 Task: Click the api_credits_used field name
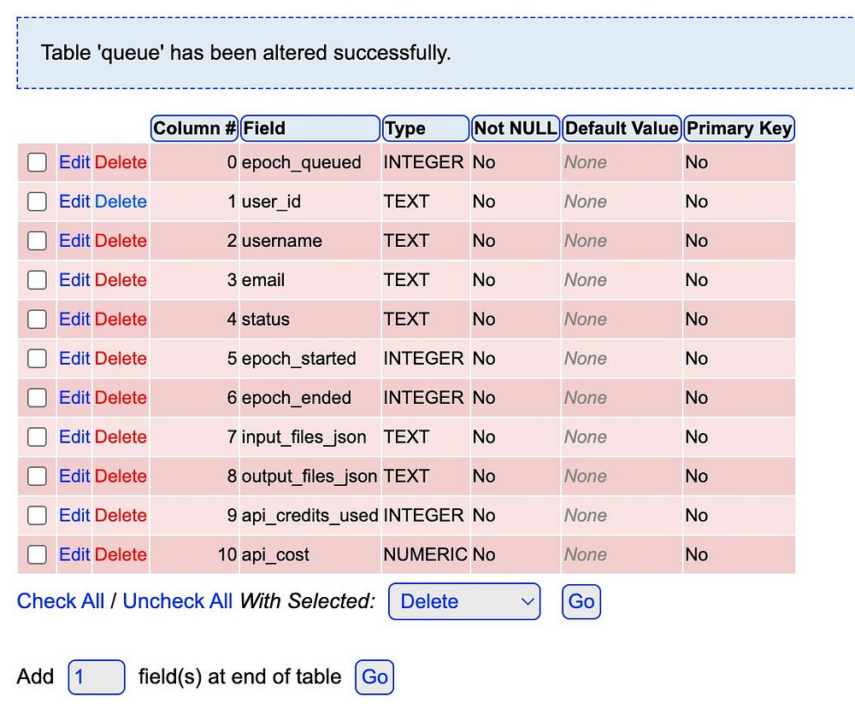310,515
